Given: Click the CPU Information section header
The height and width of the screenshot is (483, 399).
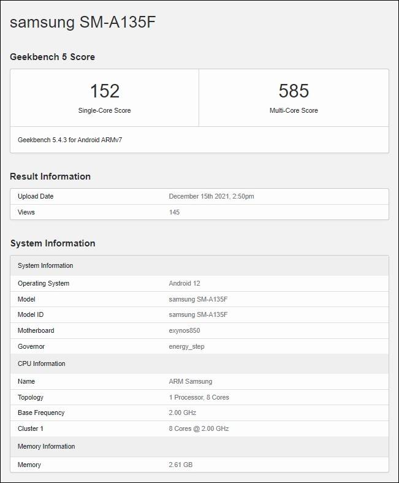Looking at the screenshot, I should tap(42, 363).
